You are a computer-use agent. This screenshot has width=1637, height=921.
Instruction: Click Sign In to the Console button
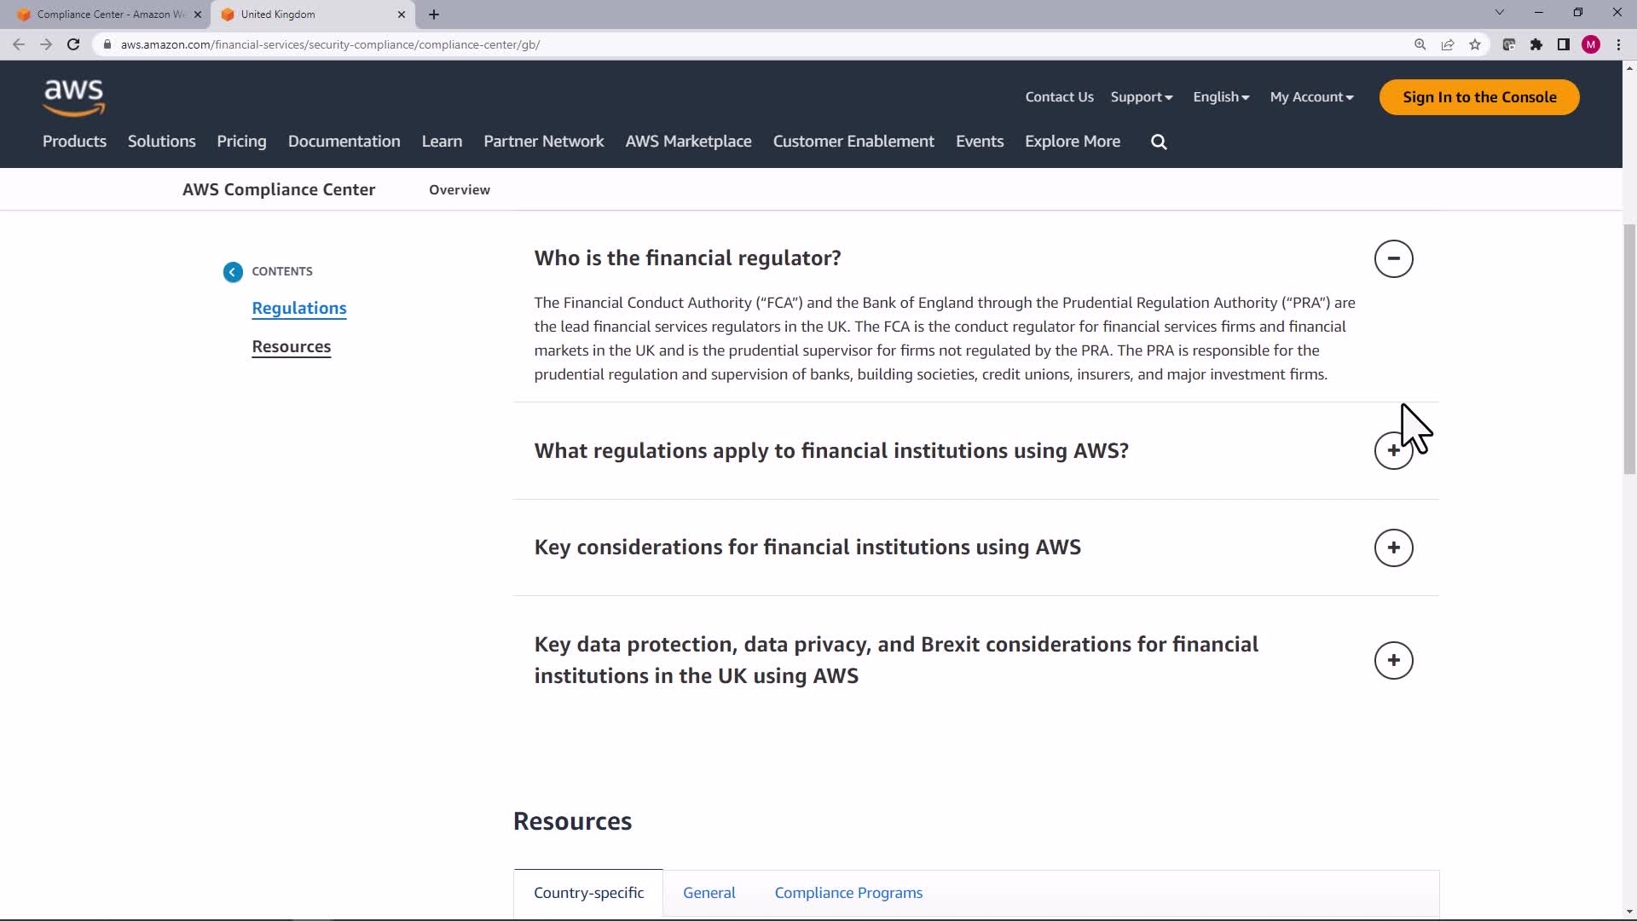pos(1479,97)
